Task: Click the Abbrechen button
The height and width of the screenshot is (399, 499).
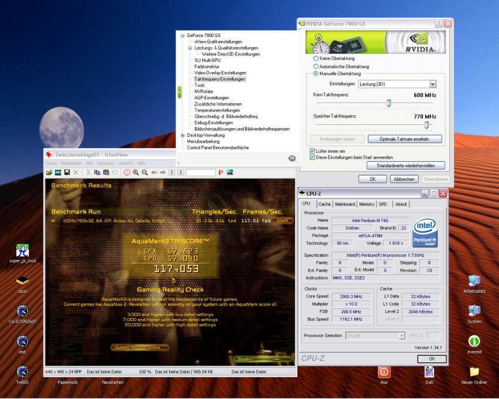Action: pyautogui.click(x=404, y=179)
